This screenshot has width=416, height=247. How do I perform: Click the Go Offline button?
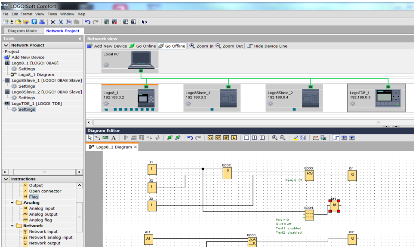click(x=172, y=46)
